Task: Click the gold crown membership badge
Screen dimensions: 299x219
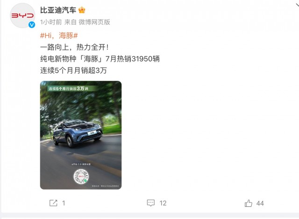Action: tap(82, 10)
